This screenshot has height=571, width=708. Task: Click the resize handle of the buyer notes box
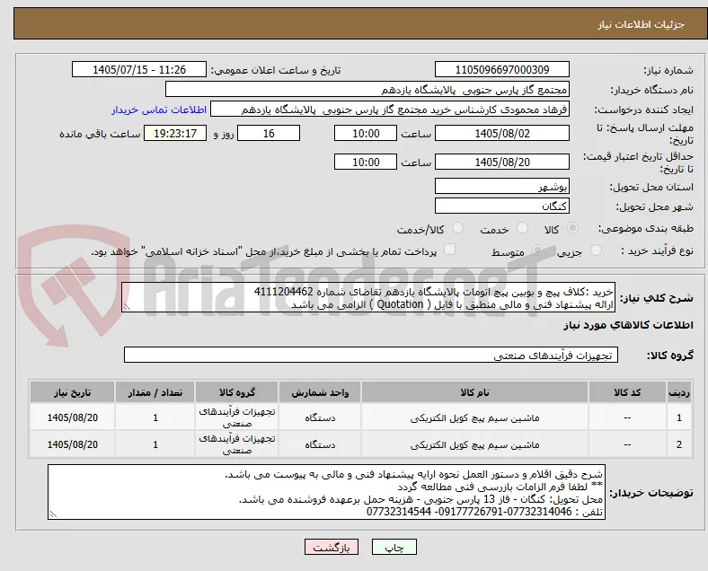pyautogui.click(x=53, y=514)
